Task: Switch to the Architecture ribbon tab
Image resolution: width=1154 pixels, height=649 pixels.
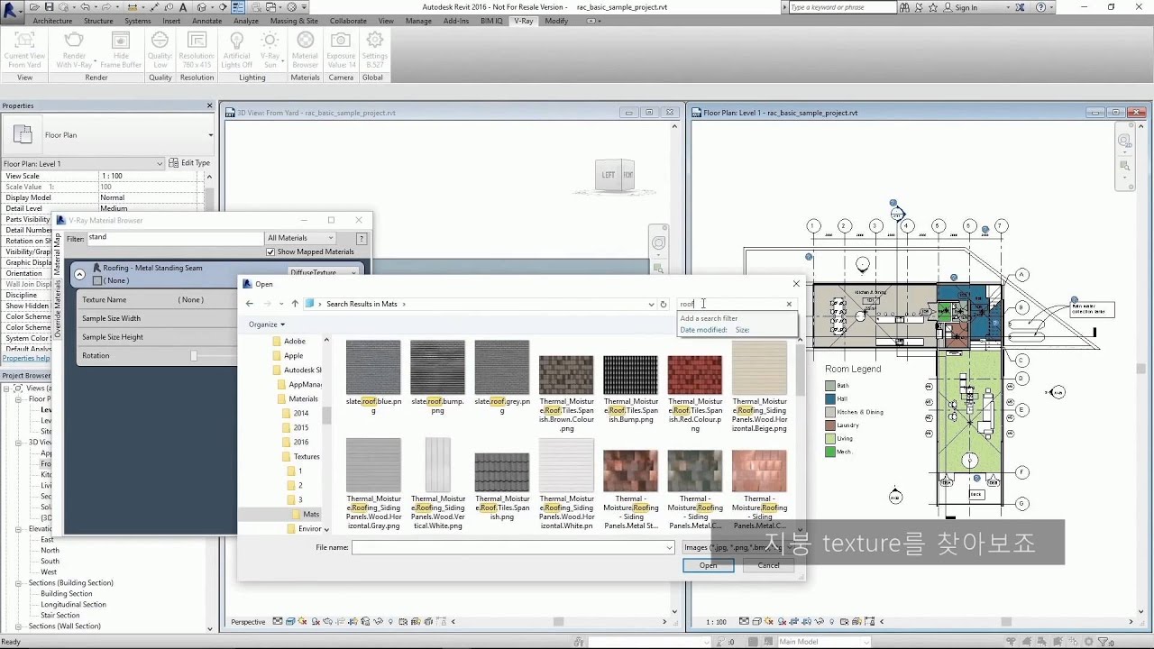Action: 52,21
